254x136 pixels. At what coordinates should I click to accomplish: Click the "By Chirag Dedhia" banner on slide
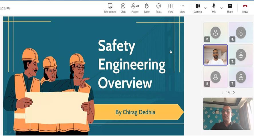pyautogui.click(x=136, y=112)
